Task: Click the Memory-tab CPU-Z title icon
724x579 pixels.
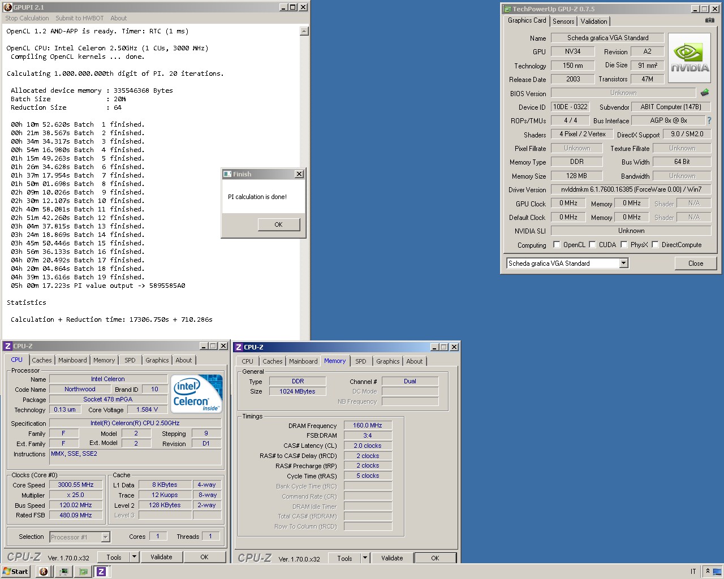Action: pyautogui.click(x=239, y=347)
